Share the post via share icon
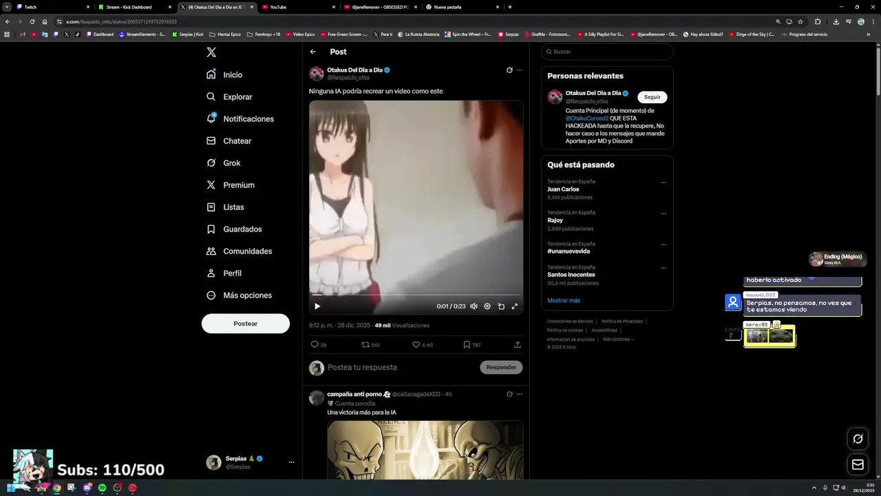 click(x=518, y=344)
